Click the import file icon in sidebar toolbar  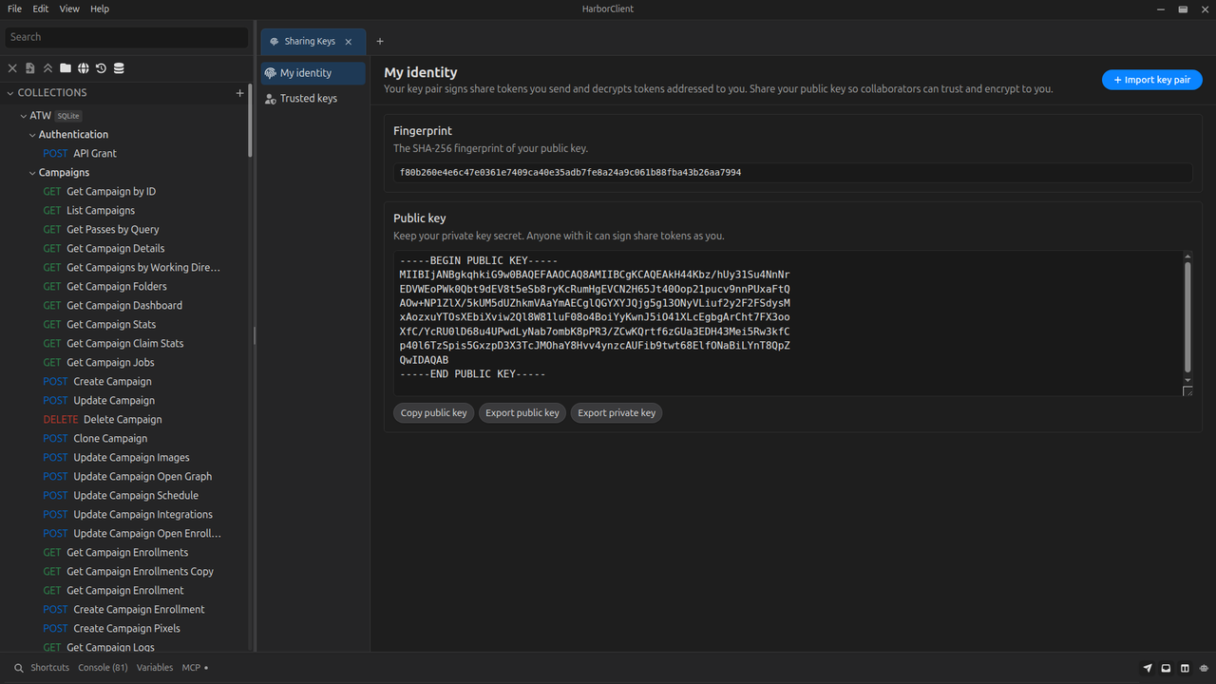[30, 68]
